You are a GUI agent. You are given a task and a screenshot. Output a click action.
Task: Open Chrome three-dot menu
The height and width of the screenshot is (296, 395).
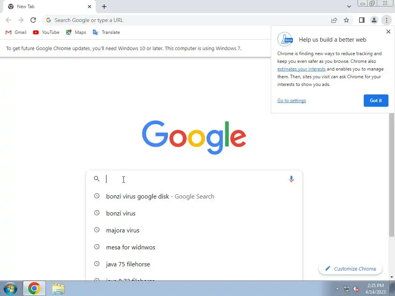(387, 20)
